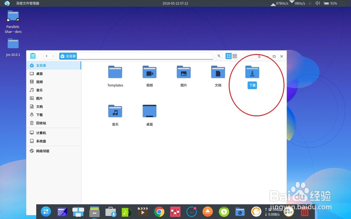
Task: Select 桌面 in the sidebar
Action: coord(54,74)
